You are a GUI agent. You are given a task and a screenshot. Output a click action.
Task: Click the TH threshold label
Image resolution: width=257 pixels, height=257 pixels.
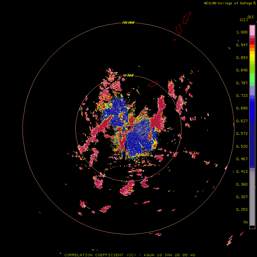[245, 222]
